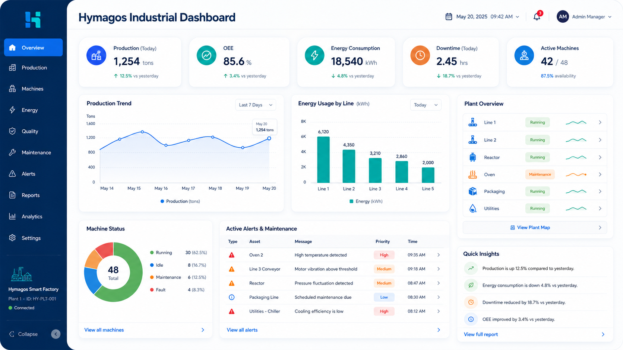Open the Reactor alert row chevron
The image size is (623, 350).
(x=439, y=283)
